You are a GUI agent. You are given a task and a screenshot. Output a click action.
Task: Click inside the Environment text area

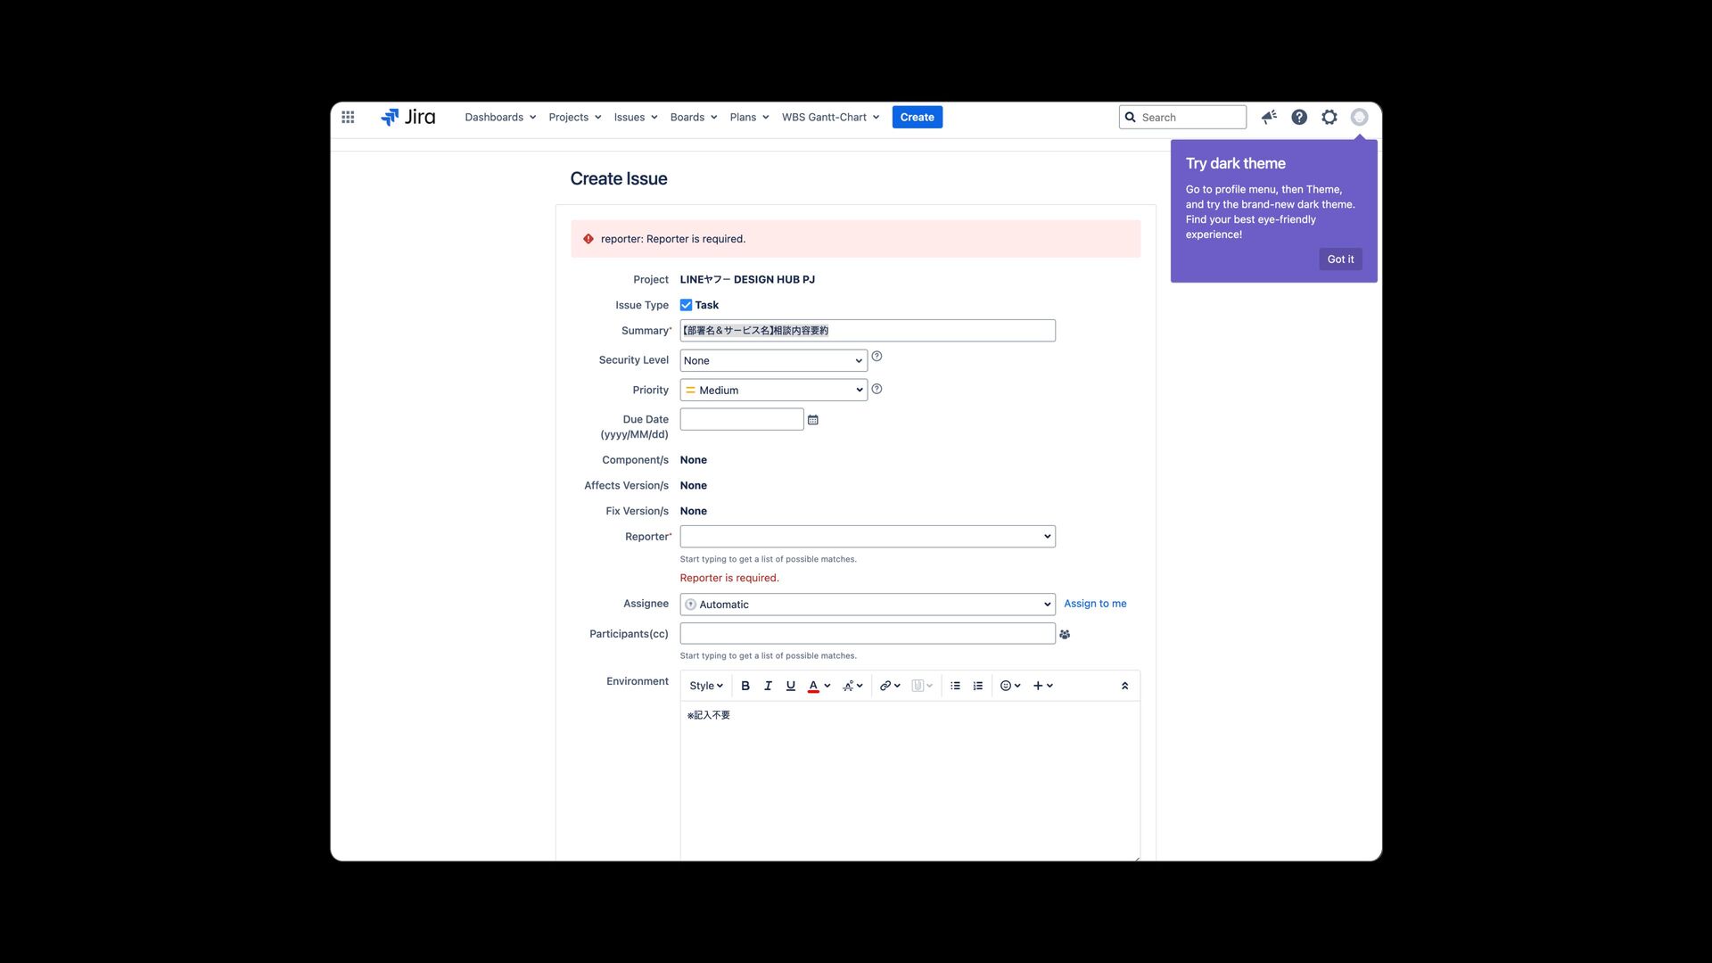[x=909, y=781]
